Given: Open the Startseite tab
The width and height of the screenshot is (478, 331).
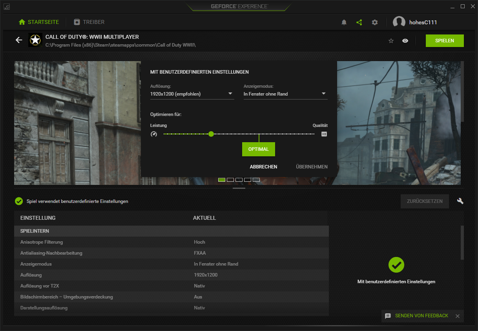Looking at the screenshot, I should (x=39, y=22).
